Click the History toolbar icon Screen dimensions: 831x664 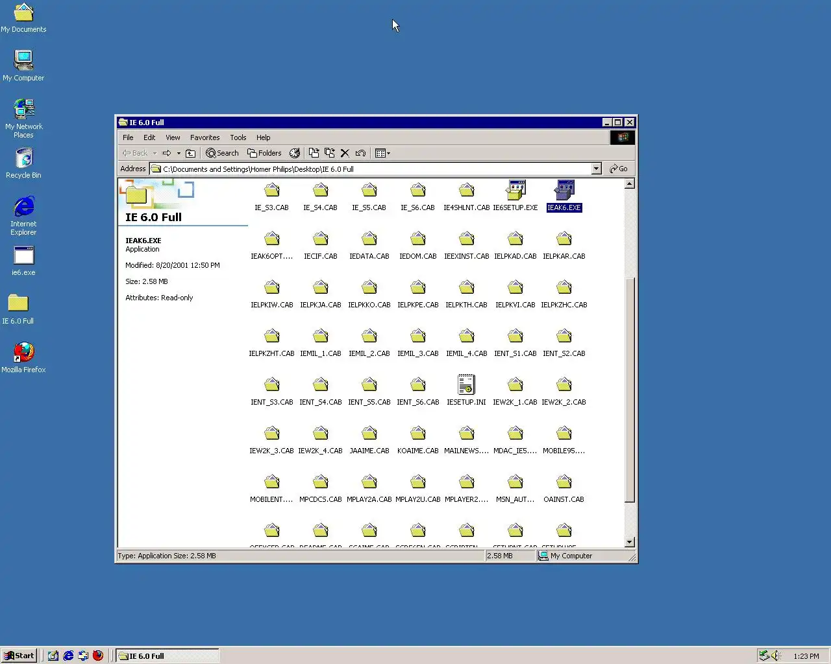click(x=295, y=153)
